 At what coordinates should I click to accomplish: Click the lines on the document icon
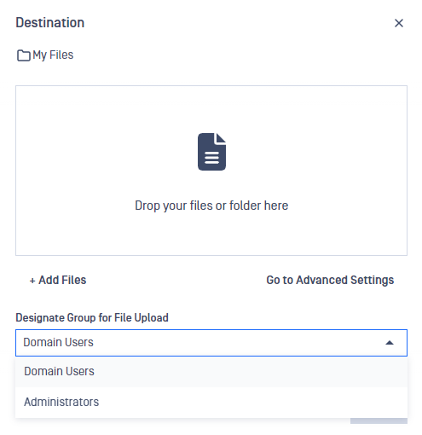211,158
